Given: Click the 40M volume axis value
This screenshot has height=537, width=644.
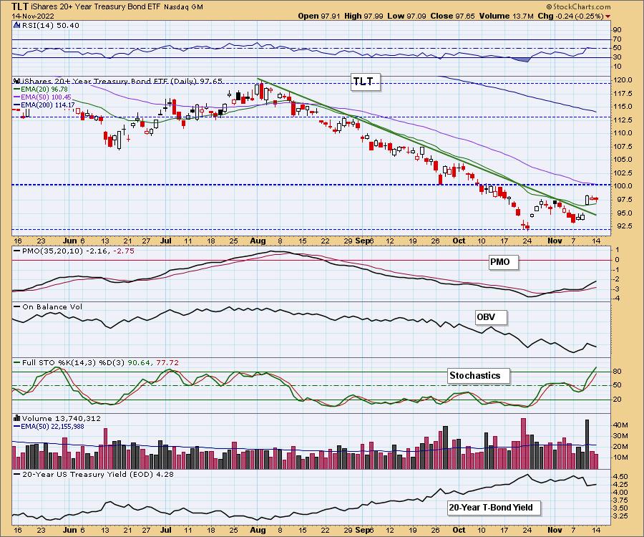Looking at the screenshot, I should coord(621,425).
